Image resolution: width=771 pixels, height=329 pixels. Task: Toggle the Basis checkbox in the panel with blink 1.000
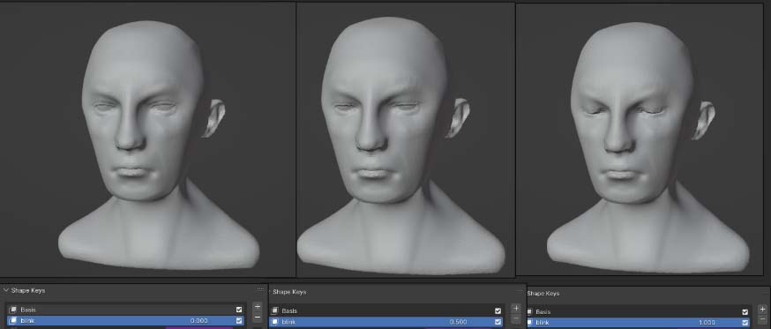coord(745,311)
